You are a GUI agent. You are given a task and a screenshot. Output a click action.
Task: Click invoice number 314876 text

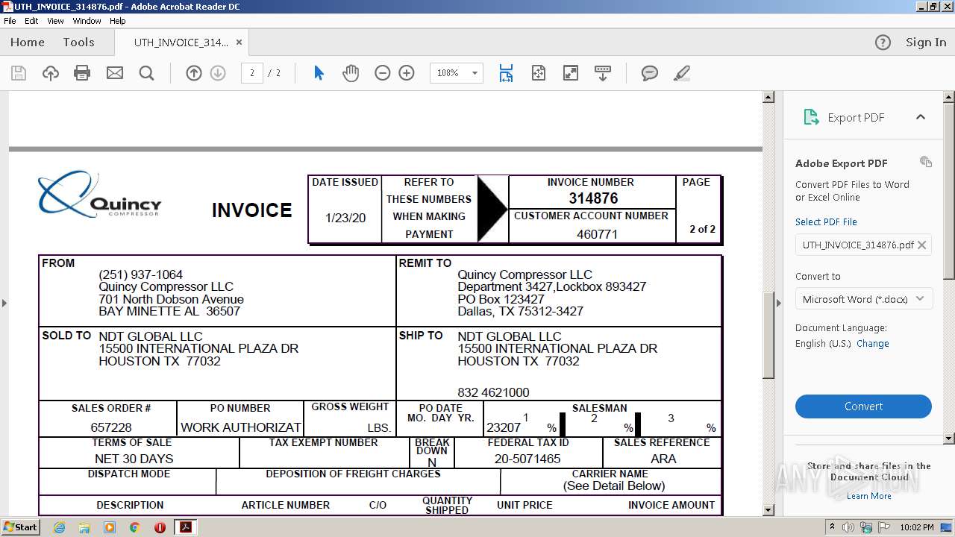pos(593,198)
